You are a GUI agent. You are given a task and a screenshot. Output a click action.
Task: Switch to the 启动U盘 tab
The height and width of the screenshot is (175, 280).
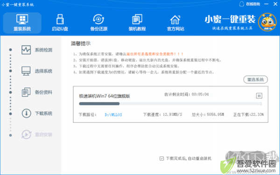coord(60,23)
